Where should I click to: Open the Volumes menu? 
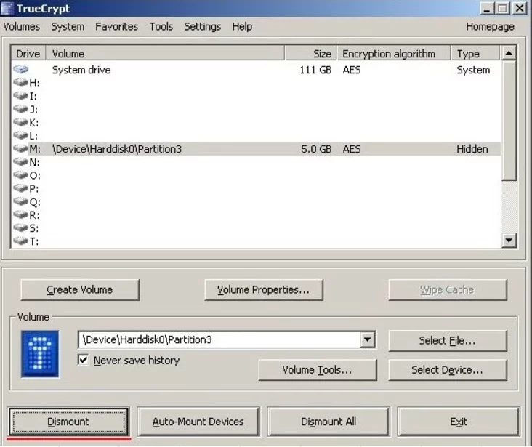pos(22,26)
